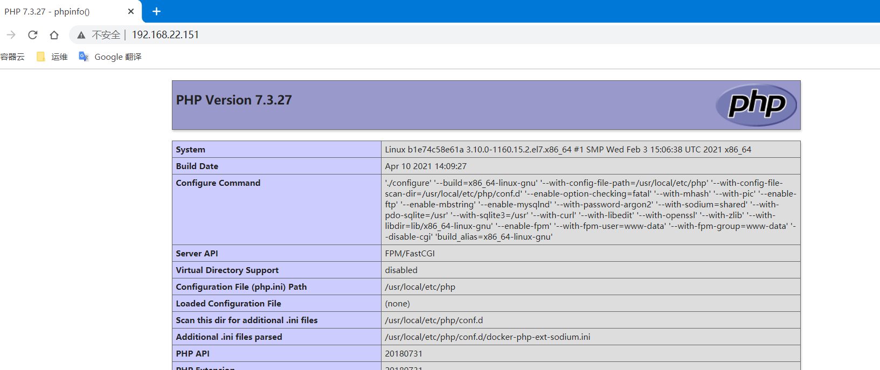Image resolution: width=880 pixels, height=370 pixels.
Task: Click the /usr/local/etc/php path value
Action: coord(420,287)
